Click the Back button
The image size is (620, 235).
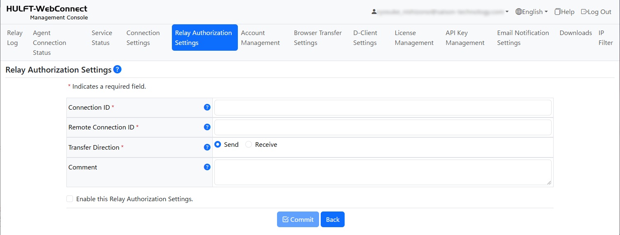333,219
